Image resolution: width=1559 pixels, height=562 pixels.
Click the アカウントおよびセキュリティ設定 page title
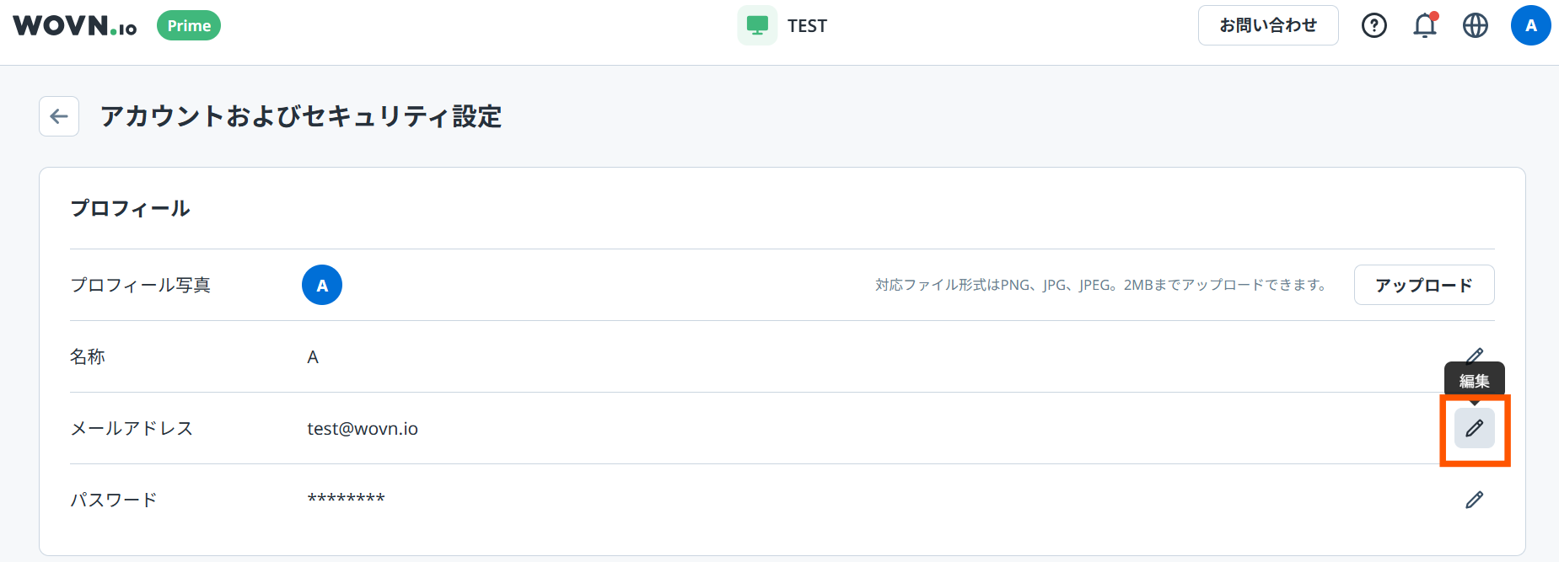(x=301, y=116)
